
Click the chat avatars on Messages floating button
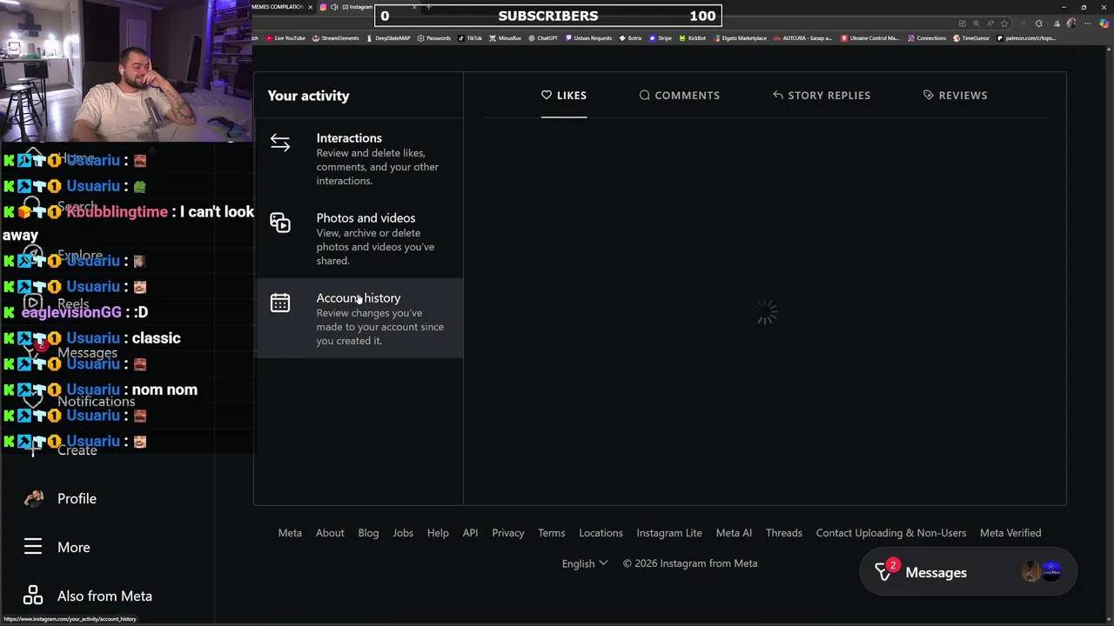[1042, 571]
